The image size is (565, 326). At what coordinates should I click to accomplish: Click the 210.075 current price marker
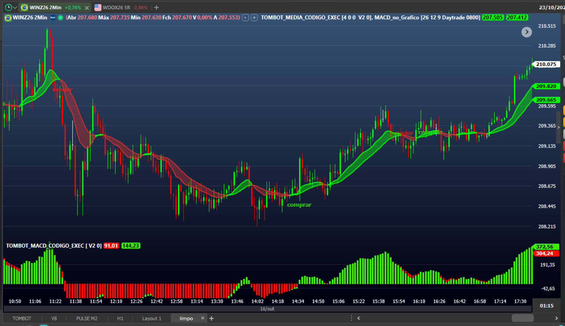pos(546,64)
